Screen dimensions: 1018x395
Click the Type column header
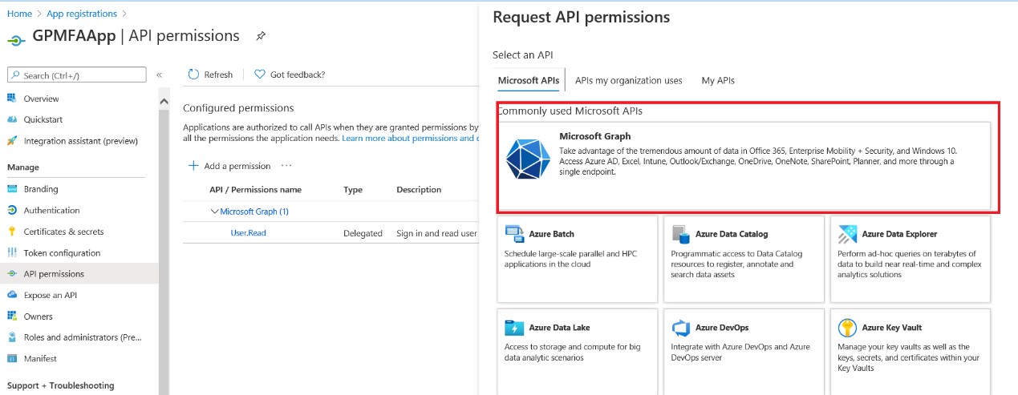coord(353,190)
